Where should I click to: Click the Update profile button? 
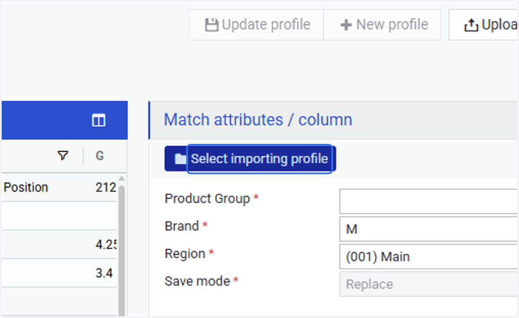256,25
